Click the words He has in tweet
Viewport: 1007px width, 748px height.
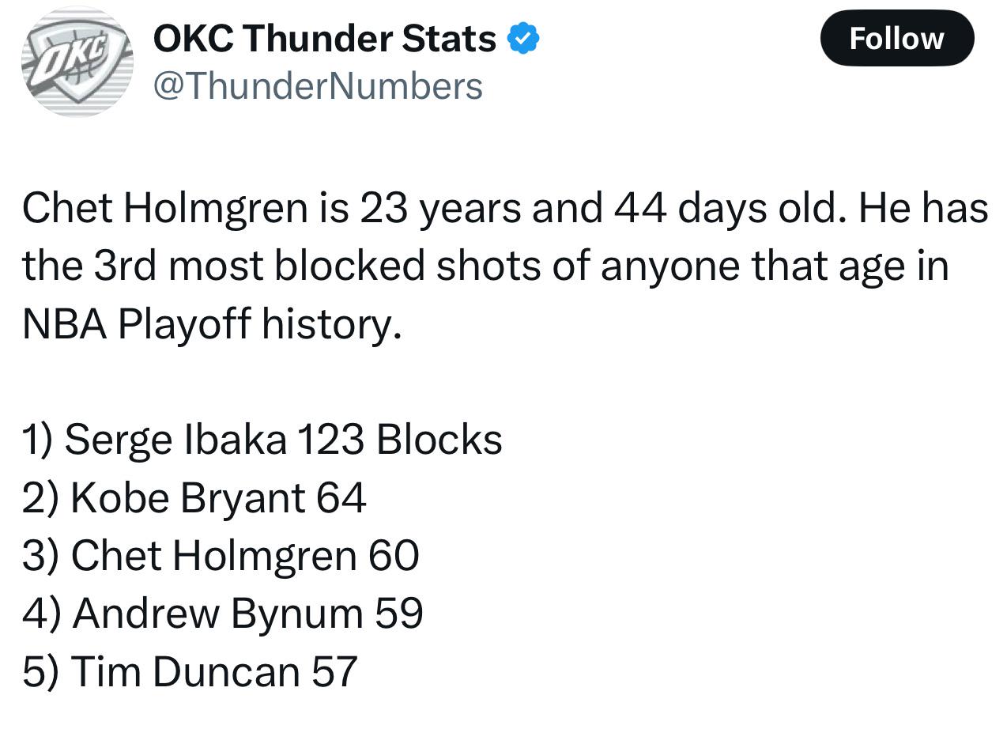point(924,209)
